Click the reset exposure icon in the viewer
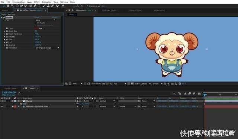This screenshot has width=238, height=139. tap(180, 84)
